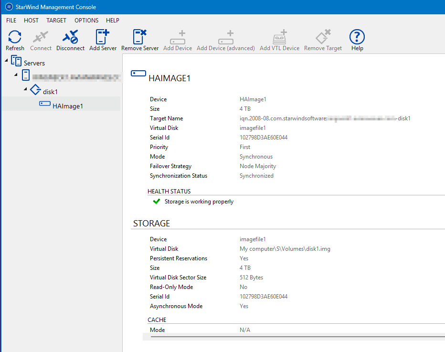Select the disk1 target in the tree

50,92
